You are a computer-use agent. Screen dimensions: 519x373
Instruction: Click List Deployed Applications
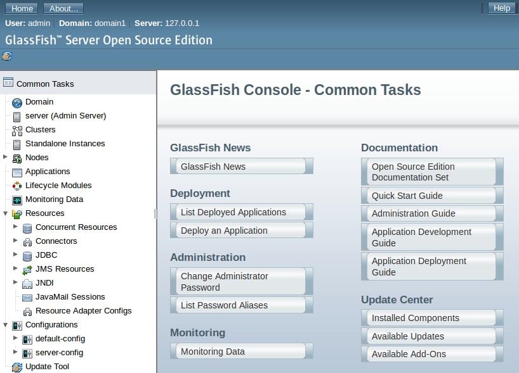242,212
